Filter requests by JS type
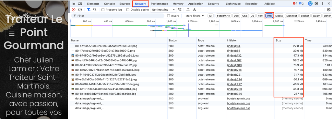This screenshot has height=119, width=332. coord(253,16)
